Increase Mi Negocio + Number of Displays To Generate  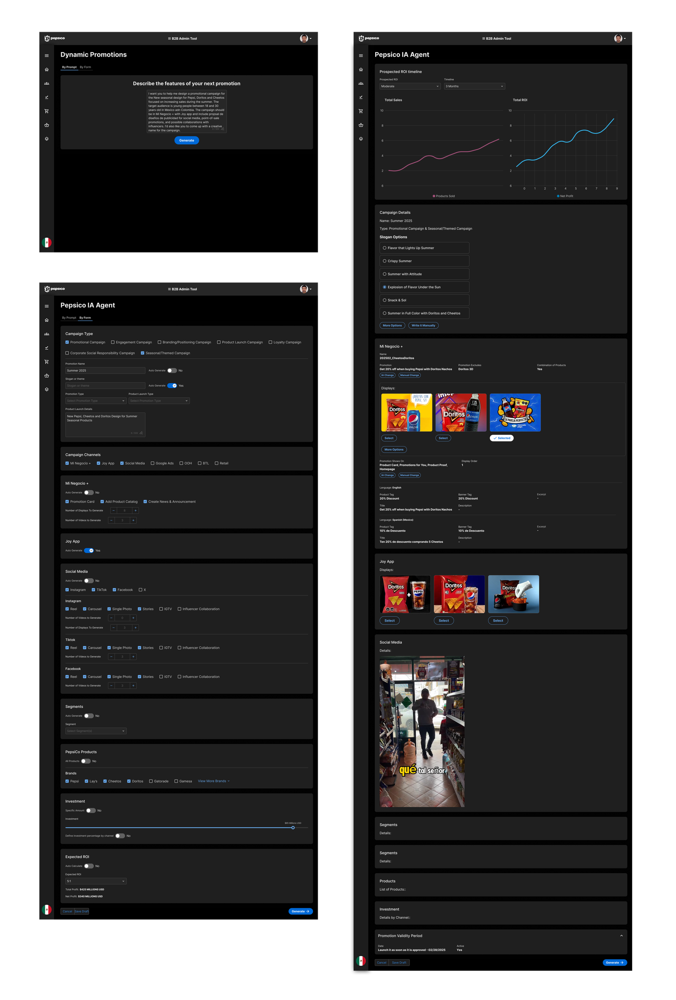pyautogui.click(x=136, y=511)
